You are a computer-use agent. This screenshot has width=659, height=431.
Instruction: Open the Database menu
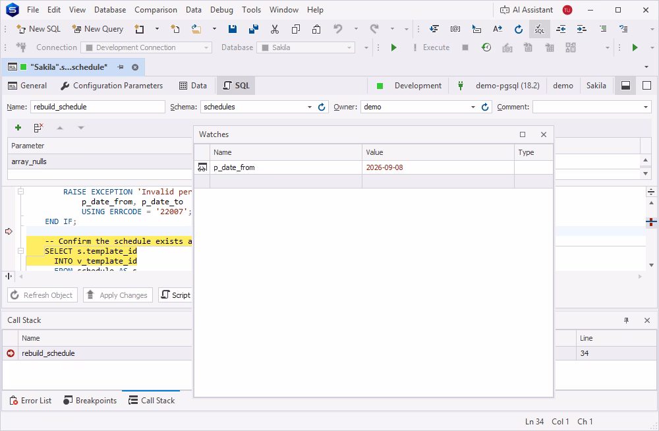coord(110,10)
